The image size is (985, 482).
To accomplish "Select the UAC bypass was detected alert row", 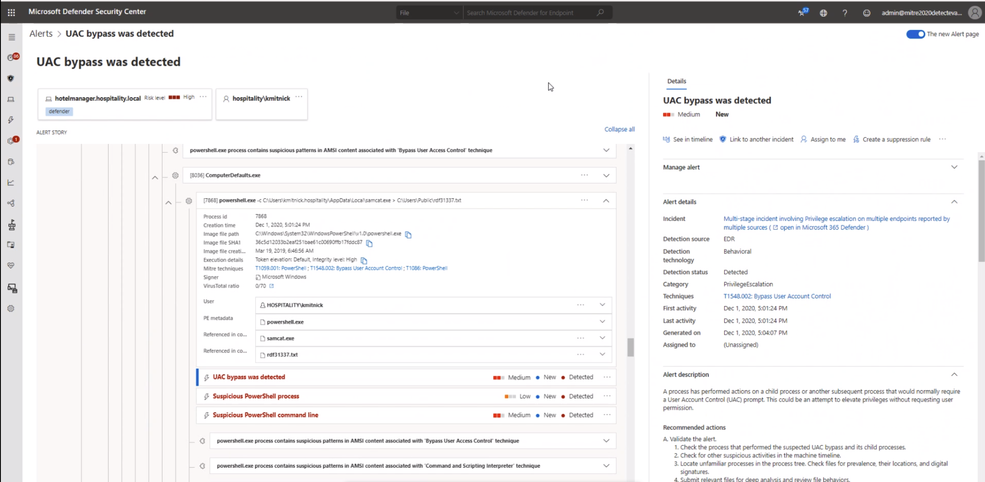I will coord(406,377).
